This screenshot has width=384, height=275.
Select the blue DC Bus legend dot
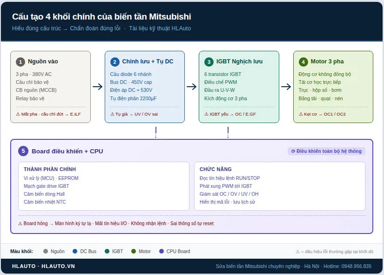click(x=75, y=251)
